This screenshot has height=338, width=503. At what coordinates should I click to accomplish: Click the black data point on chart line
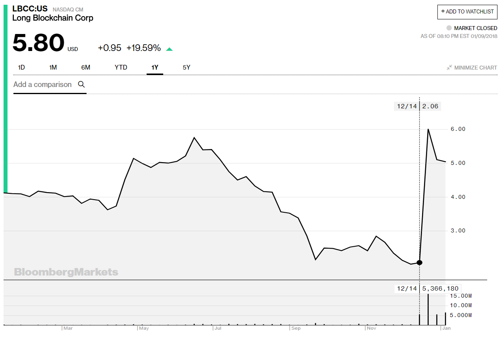420,262
